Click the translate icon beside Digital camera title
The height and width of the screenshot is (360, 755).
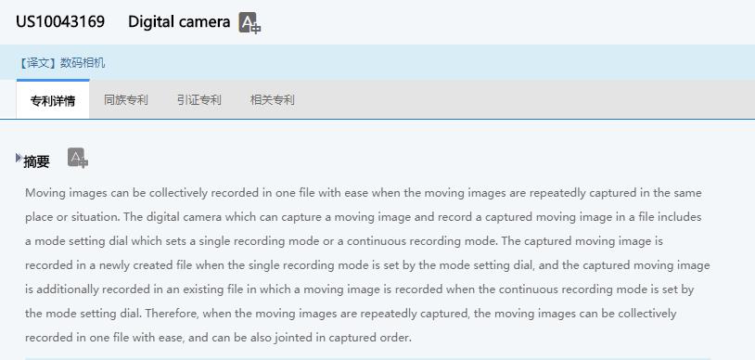pyautogui.click(x=250, y=22)
